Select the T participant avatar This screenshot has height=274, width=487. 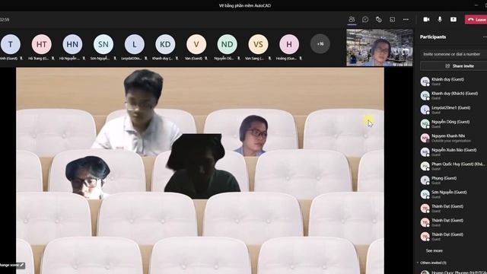point(11,44)
